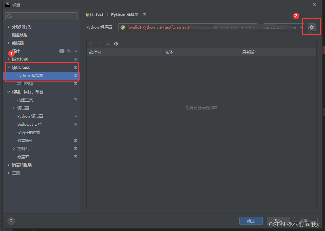Click project-level icon in 项目结构 row

(76, 83)
